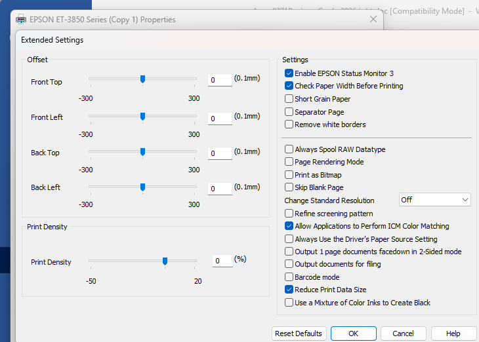Close the EPSON Properties window

pyautogui.click(x=373, y=20)
